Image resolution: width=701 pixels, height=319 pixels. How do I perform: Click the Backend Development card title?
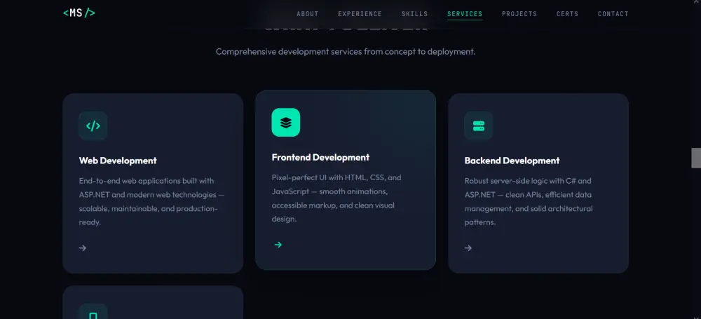click(512, 161)
